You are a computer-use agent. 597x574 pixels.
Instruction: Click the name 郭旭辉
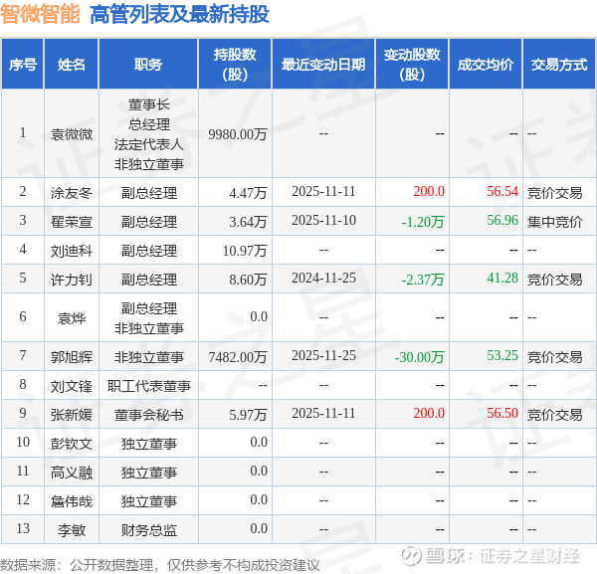(x=72, y=357)
